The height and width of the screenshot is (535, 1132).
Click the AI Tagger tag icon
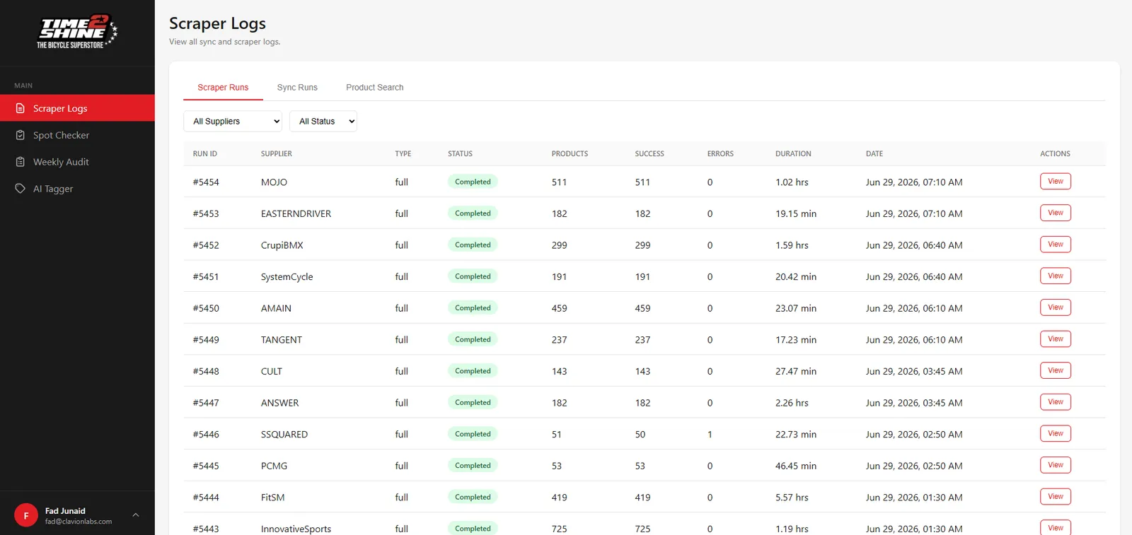pos(21,189)
